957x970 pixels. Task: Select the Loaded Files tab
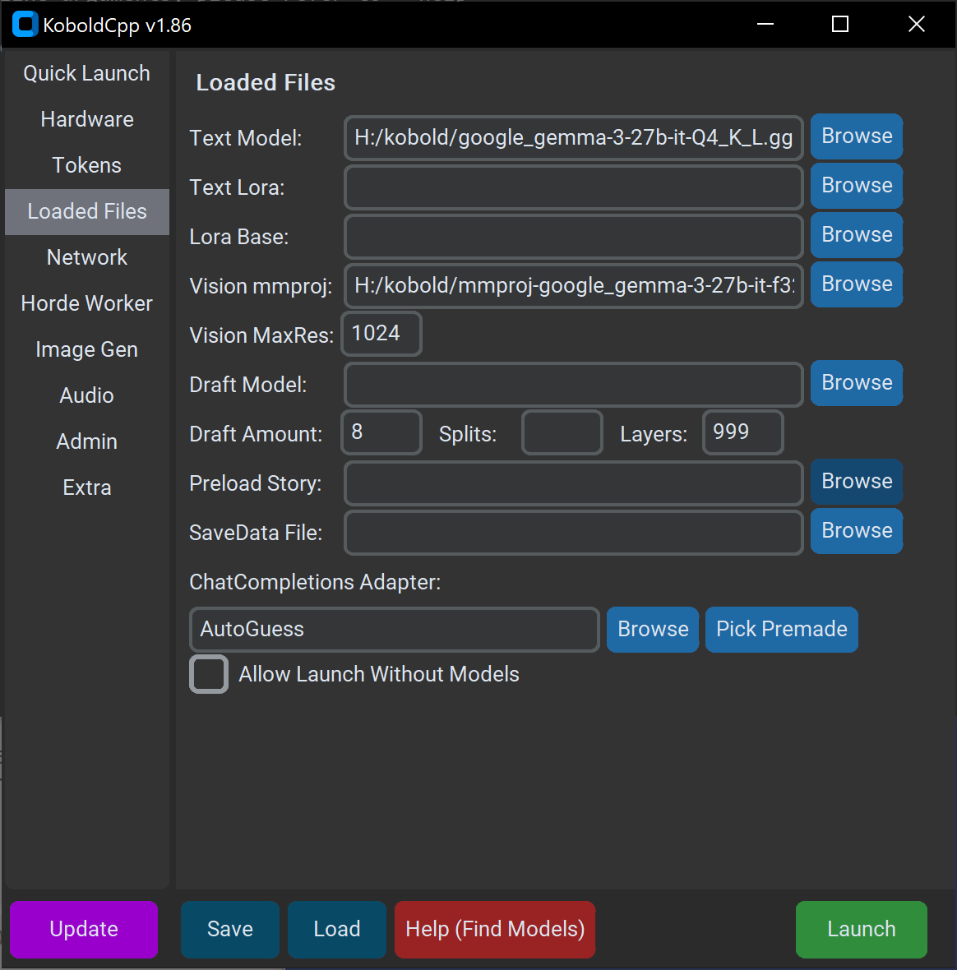click(86, 211)
